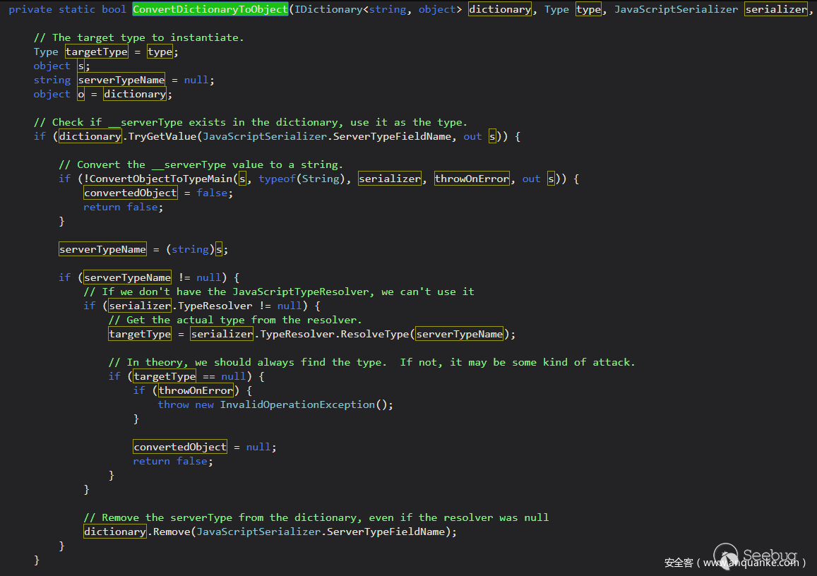Click the ResolveType method call
Image resolution: width=817 pixels, height=576 pixels.
[375, 334]
